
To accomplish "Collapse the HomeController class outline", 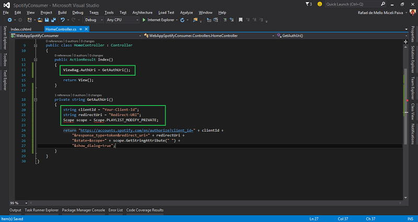I will click(x=34, y=45).
